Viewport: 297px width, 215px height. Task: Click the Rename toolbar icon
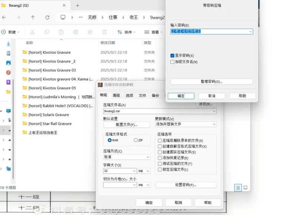point(76,32)
